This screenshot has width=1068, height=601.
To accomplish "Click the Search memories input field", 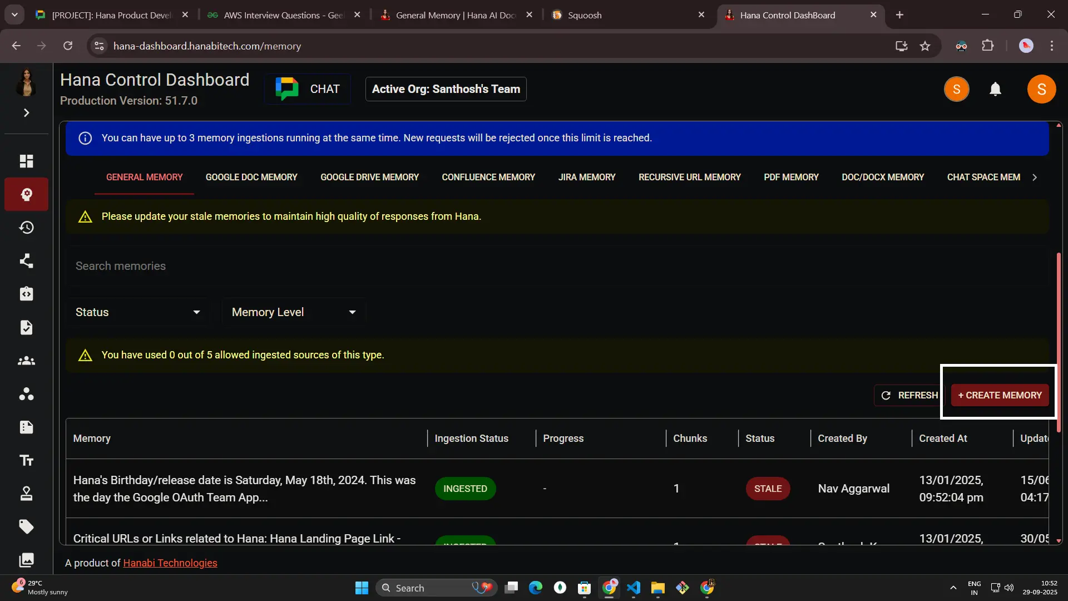I will click(x=556, y=266).
